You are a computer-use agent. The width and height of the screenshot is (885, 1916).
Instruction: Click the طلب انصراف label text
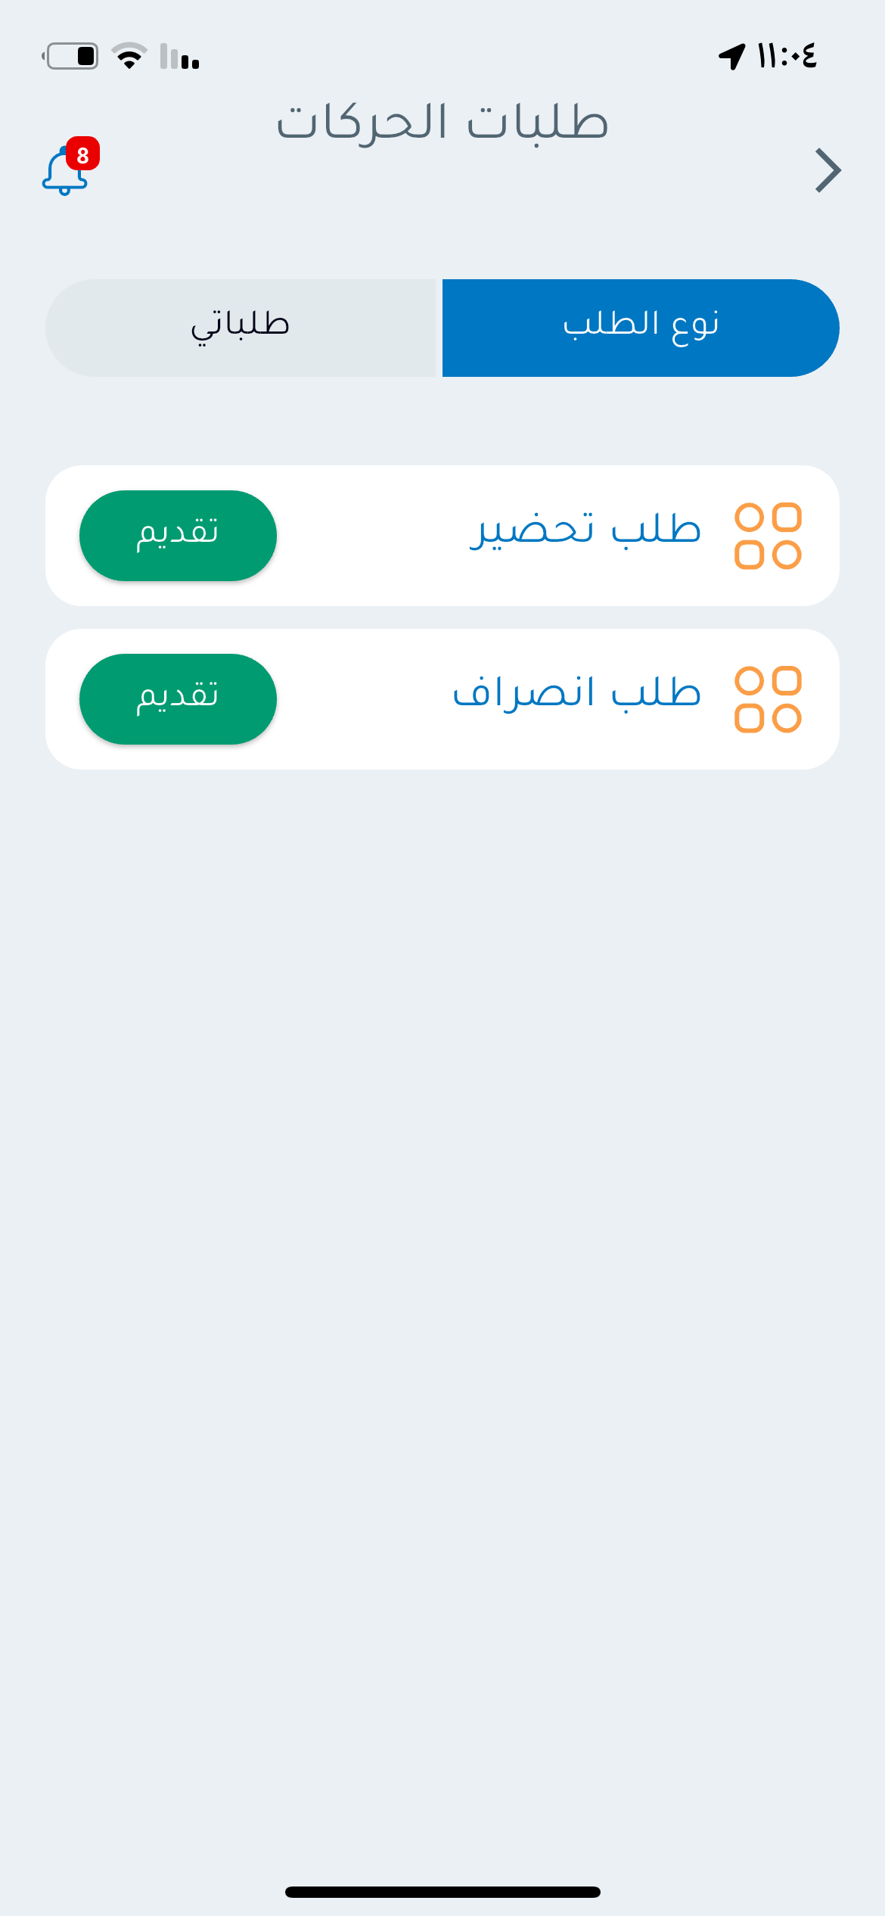point(576,693)
